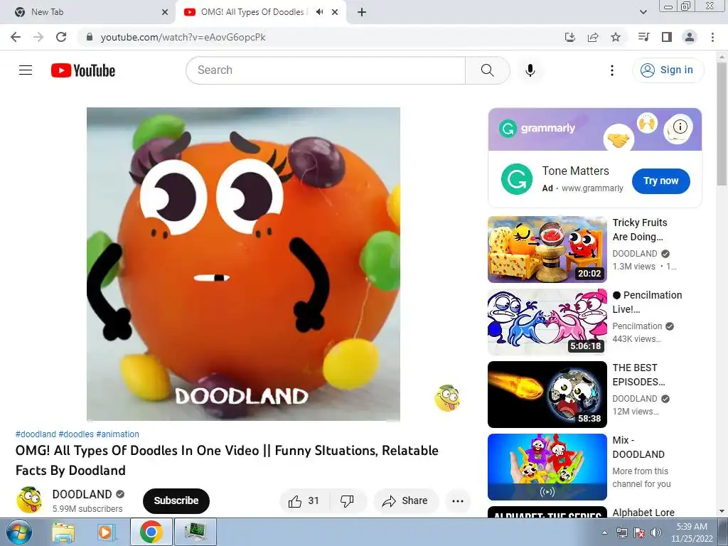Click the page vertical scrollbar thumb
Image resolution: width=728 pixels, height=546 pixels.
(x=722, y=124)
